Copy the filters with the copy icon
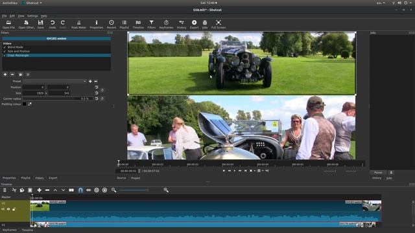The image size is (415, 233). tap(20, 75)
